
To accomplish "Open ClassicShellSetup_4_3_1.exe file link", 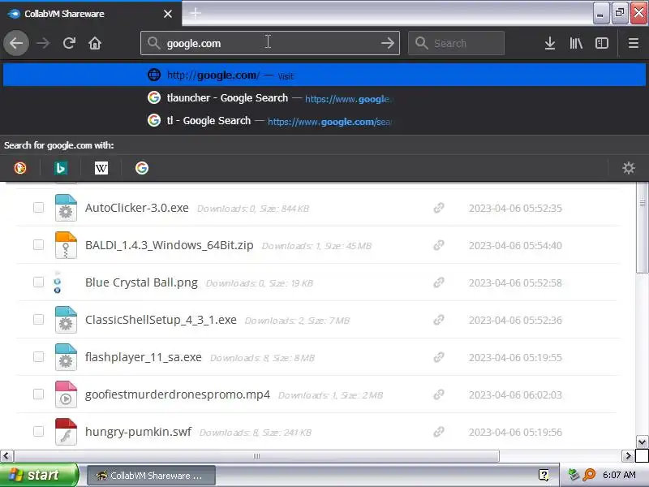I will pyautogui.click(x=161, y=320).
